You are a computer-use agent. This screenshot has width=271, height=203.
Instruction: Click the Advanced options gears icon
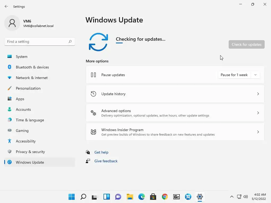93,113
